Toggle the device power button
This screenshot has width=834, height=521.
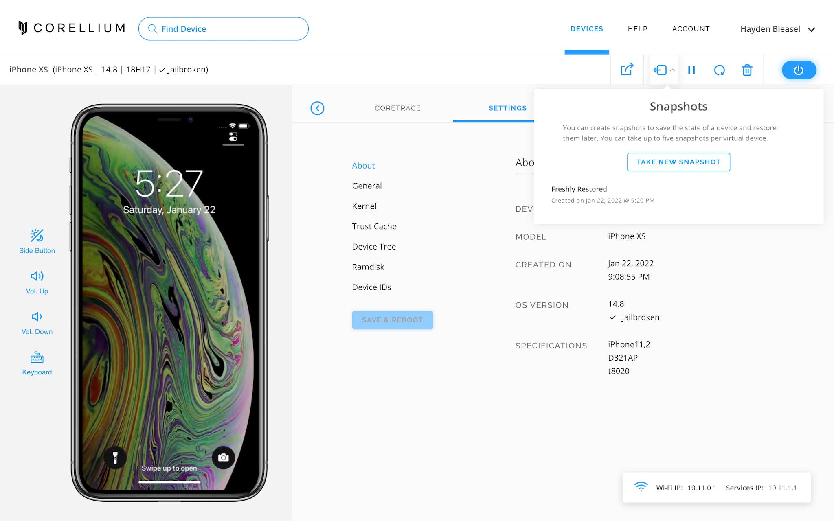[799, 70]
